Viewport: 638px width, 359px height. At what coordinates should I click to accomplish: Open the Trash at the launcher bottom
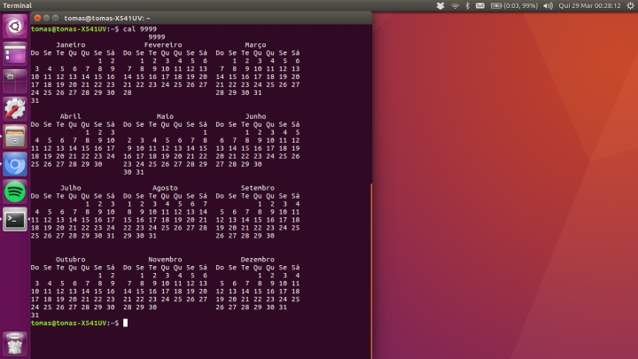(x=14, y=343)
